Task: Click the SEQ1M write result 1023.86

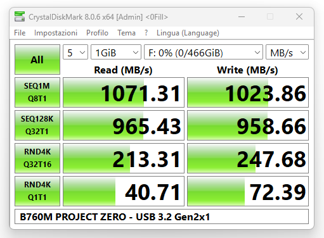Action: (x=248, y=92)
